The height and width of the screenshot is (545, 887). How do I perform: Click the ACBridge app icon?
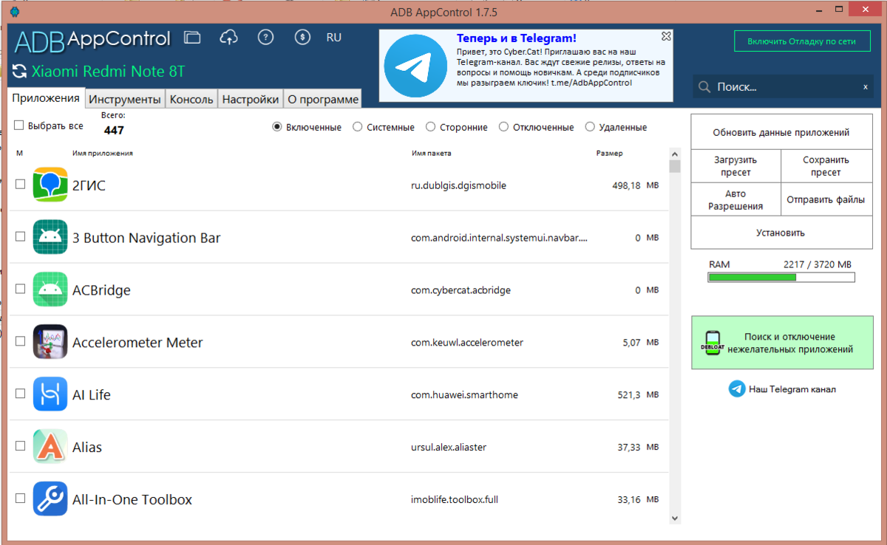click(50, 290)
